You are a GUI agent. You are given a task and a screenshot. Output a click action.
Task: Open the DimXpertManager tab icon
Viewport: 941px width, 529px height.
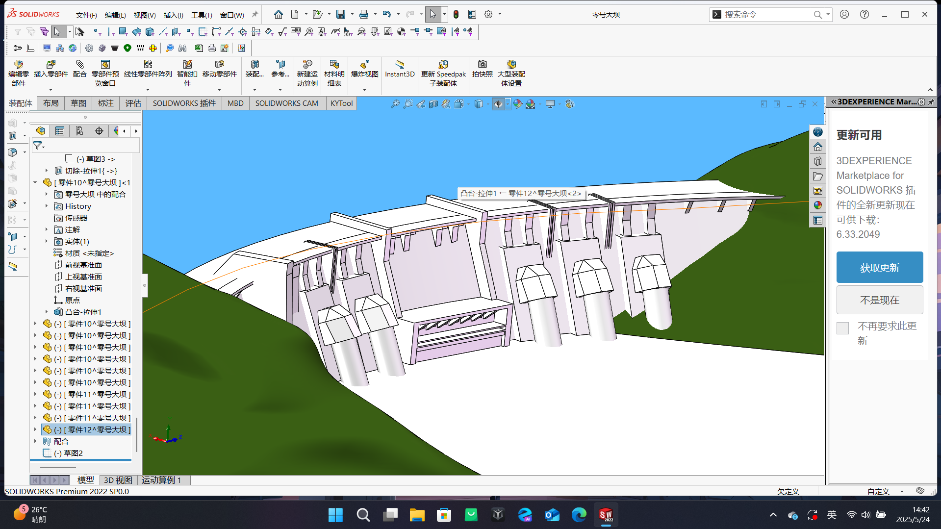pos(99,131)
